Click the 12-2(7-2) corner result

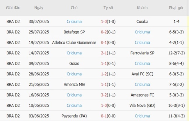tap(176, 53)
